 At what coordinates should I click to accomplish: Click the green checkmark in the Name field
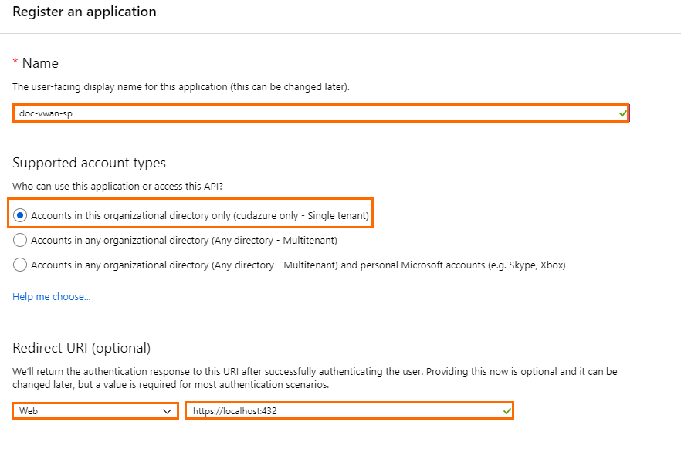tap(623, 113)
